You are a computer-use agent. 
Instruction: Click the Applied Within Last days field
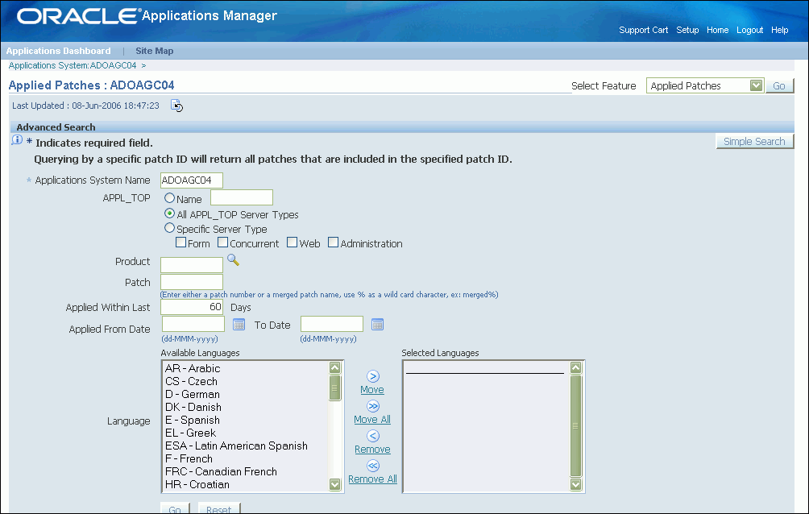click(x=192, y=307)
